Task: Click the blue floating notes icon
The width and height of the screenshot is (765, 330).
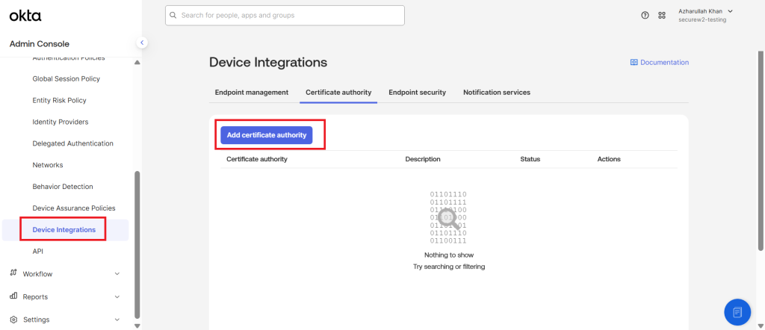Action: (737, 311)
